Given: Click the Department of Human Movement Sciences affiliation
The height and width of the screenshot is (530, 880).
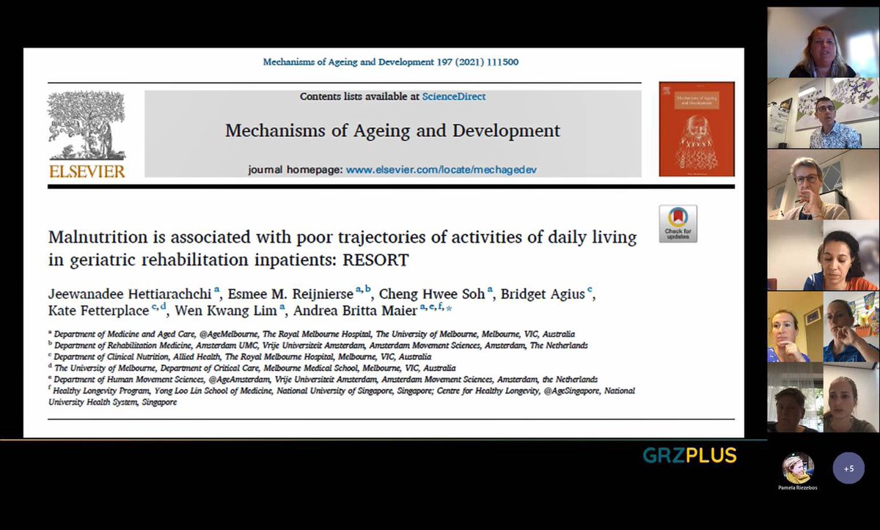Looking at the screenshot, I should click(323, 380).
